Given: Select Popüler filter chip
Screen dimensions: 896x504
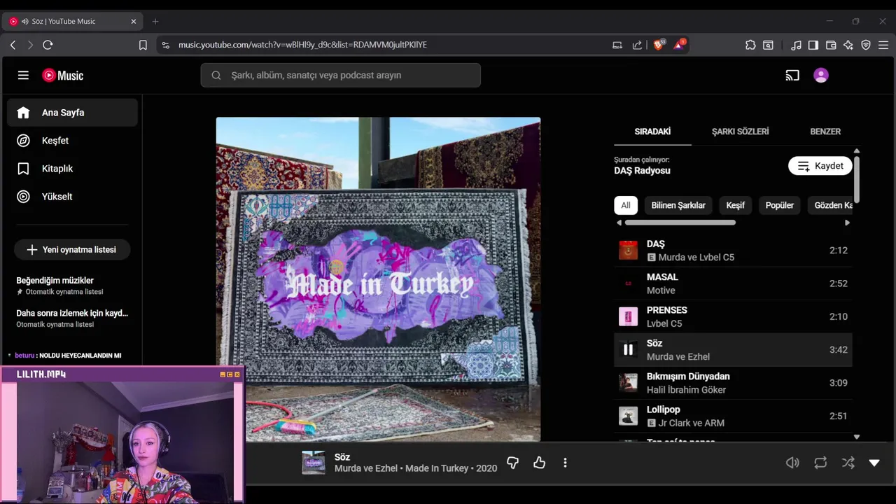Looking at the screenshot, I should coord(780,205).
